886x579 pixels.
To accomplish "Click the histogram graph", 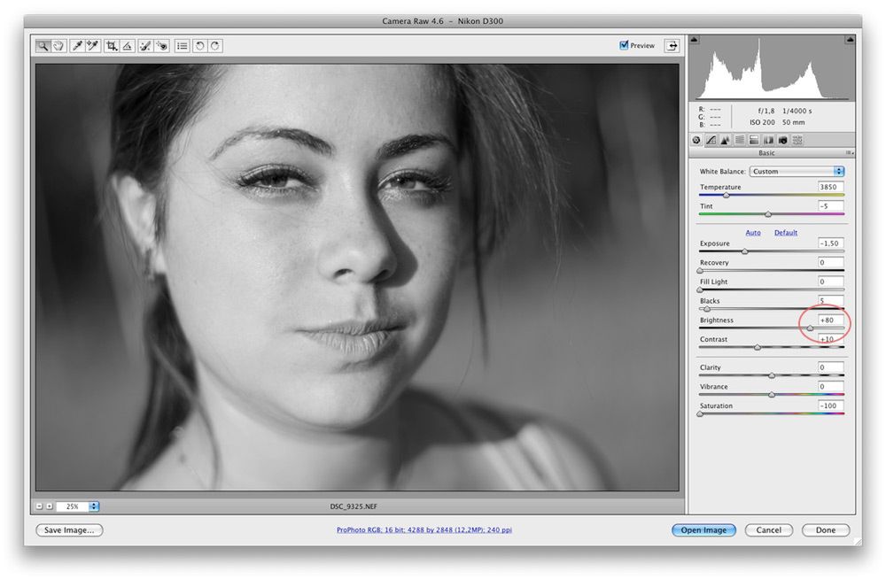I will [772, 68].
